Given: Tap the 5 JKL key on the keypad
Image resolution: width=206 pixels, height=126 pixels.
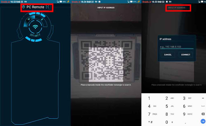Looking at the screenshot, I should (x=170, y=106).
